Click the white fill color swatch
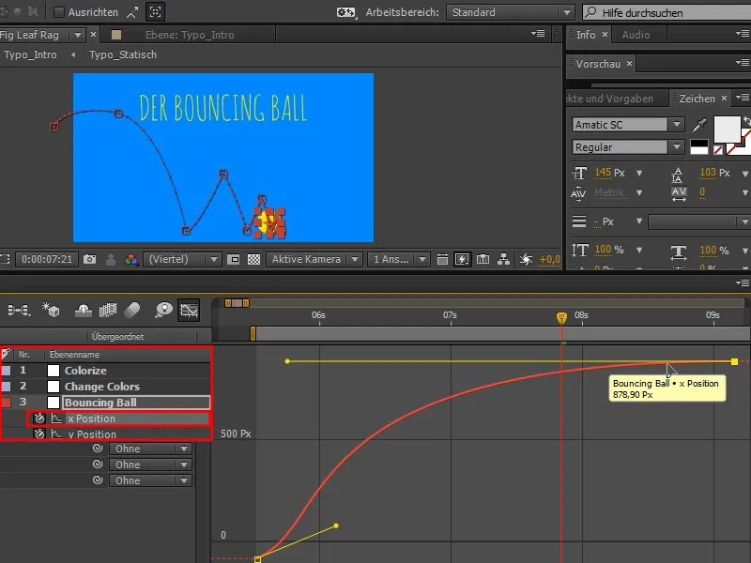 [x=727, y=129]
